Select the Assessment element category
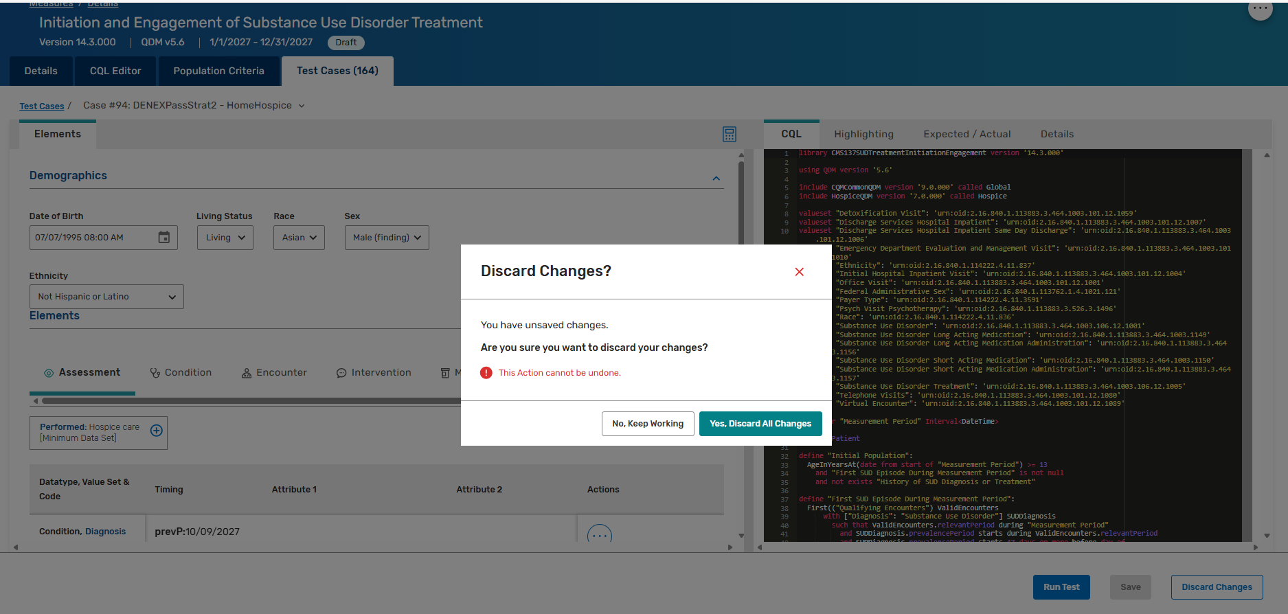This screenshot has height=614, width=1288. pos(82,373)
